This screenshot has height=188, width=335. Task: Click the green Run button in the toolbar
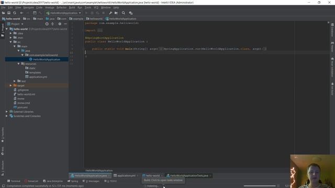pyautogui.click(x=86, y=13)
